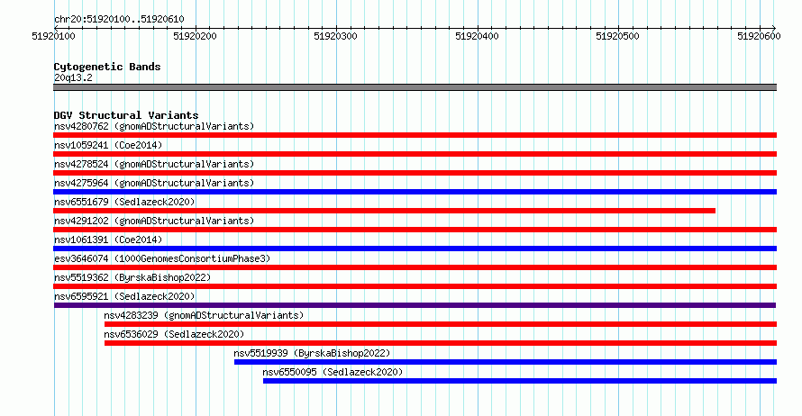Select the nsv4278524 (gnomADStructuralVariants) label
This screenshot has width=802, height=416.
point(154,164)
